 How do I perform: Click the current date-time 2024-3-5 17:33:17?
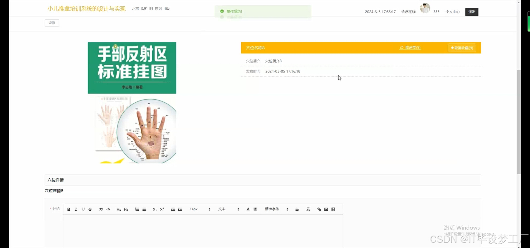tap(380, 12)
